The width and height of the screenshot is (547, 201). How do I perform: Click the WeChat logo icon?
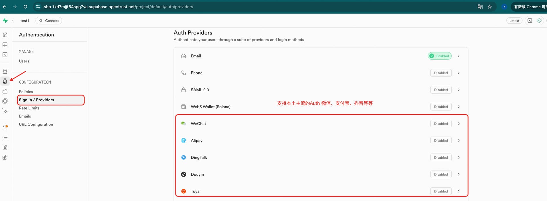(x=183, y=124)
